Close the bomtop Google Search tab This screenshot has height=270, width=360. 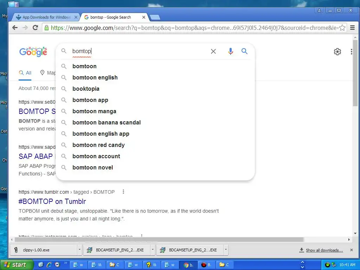[144, 17]
